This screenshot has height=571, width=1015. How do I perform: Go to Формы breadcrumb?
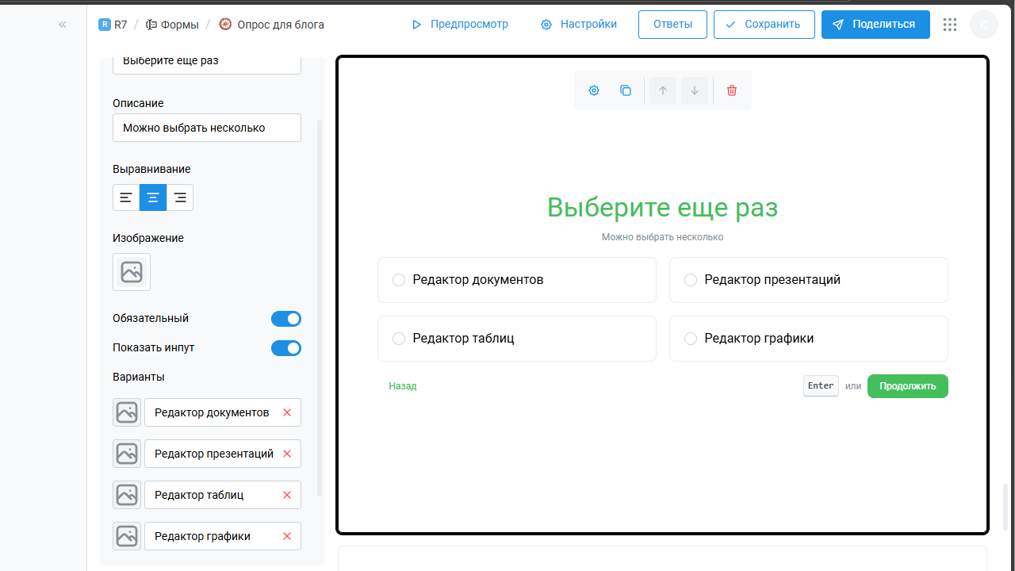pos(172,25)
